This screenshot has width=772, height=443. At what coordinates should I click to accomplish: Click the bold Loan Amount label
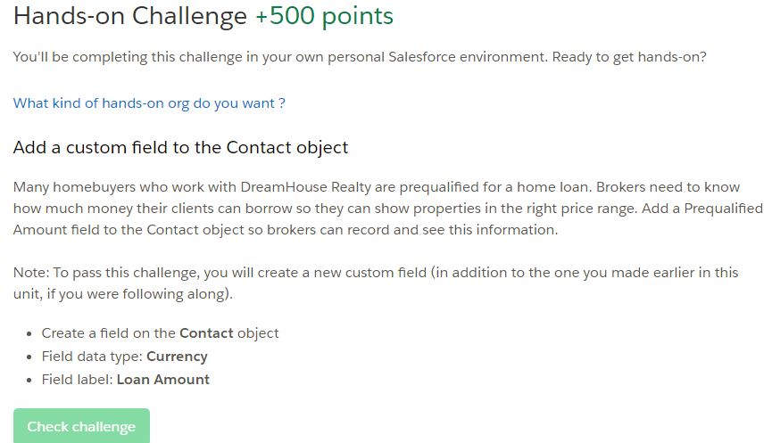tap(163, 380)
